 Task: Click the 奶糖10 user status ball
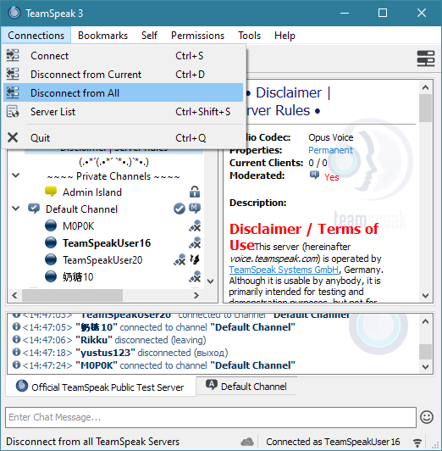point(51,276)
